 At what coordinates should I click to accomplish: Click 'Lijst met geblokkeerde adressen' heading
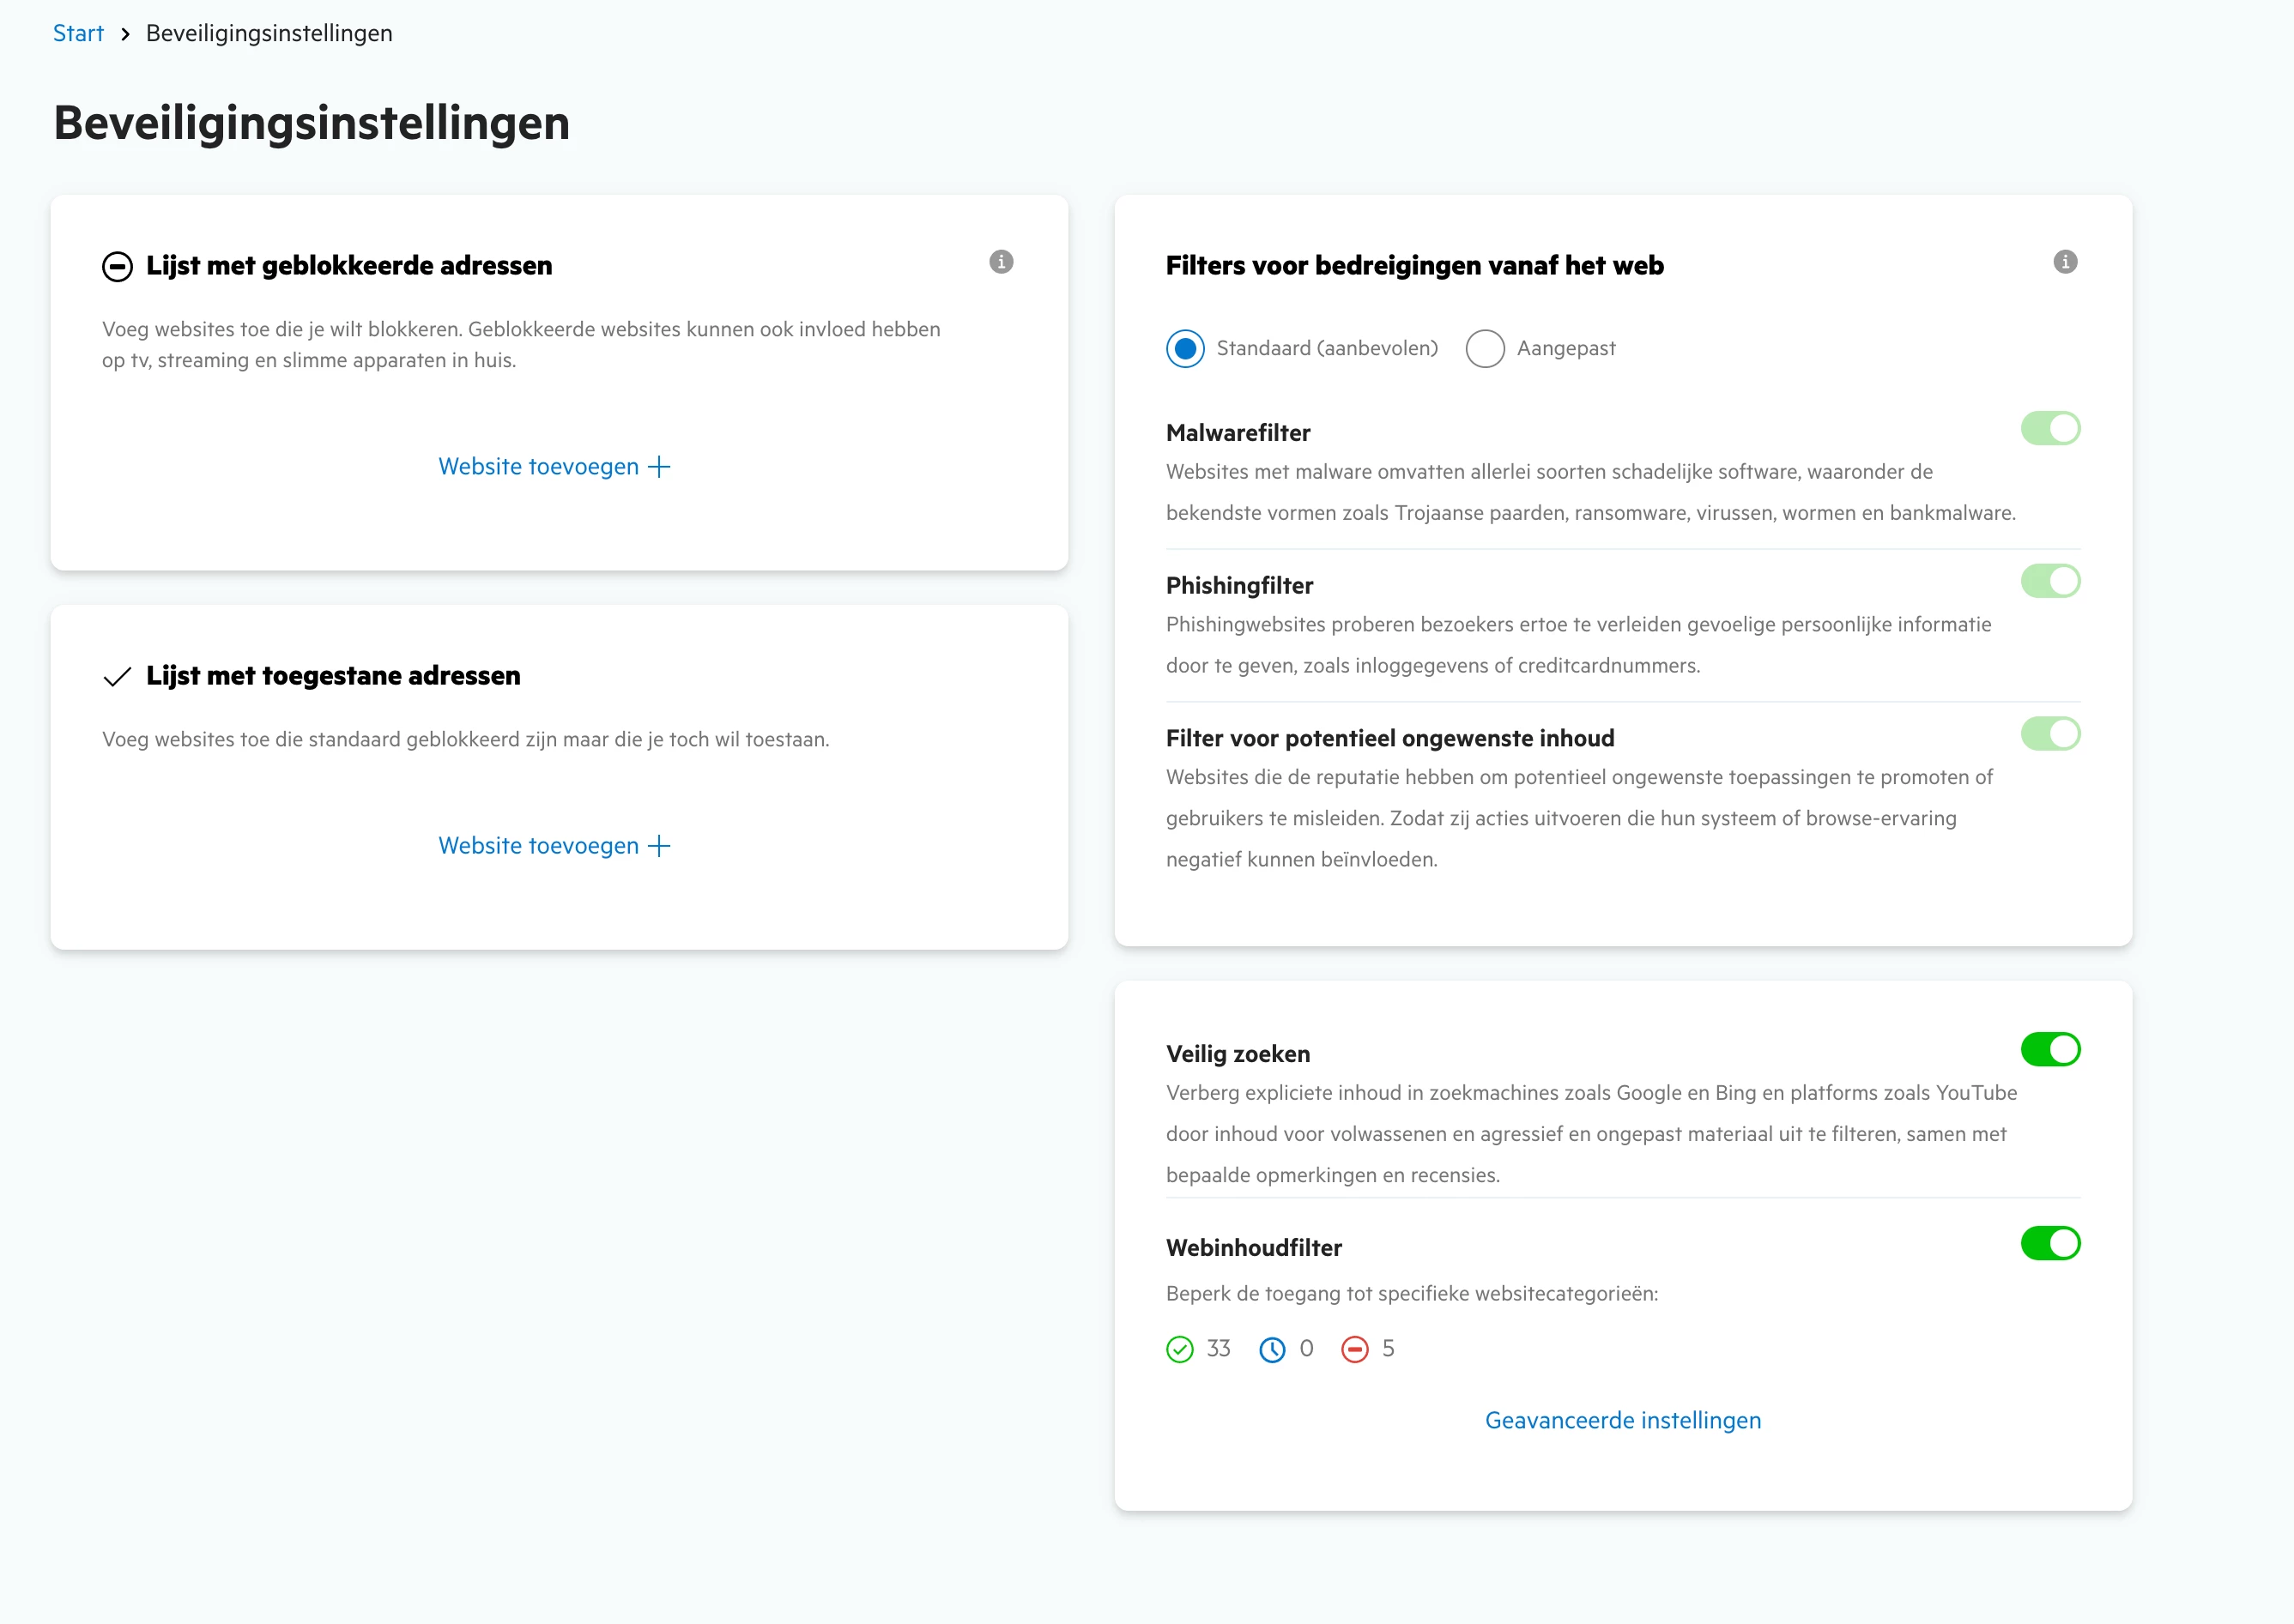[x=349, y=266]
